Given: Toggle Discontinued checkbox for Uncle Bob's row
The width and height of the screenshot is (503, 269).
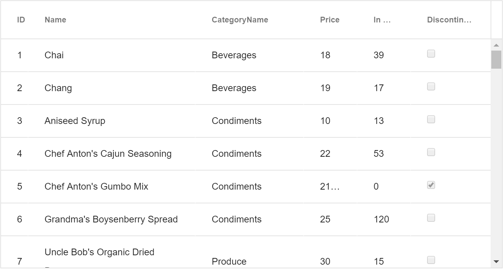Looking at the screenshot, I should (x=431, y=260).
